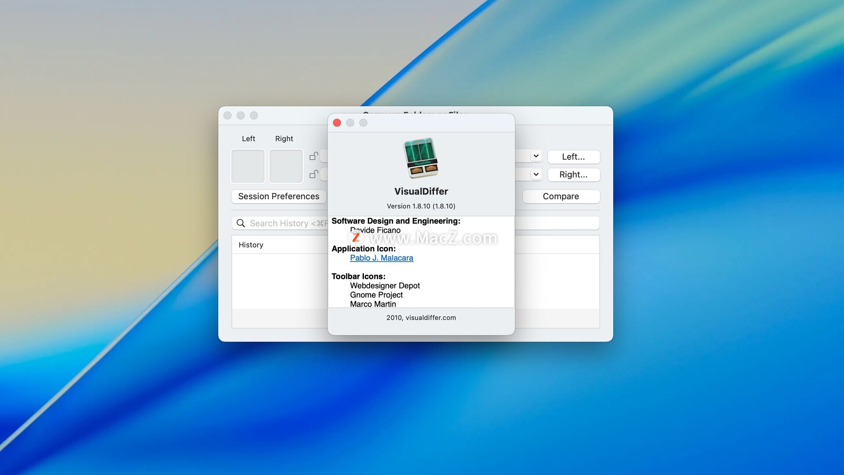Click the Toolbar Icons: heading

pos(358,276)
